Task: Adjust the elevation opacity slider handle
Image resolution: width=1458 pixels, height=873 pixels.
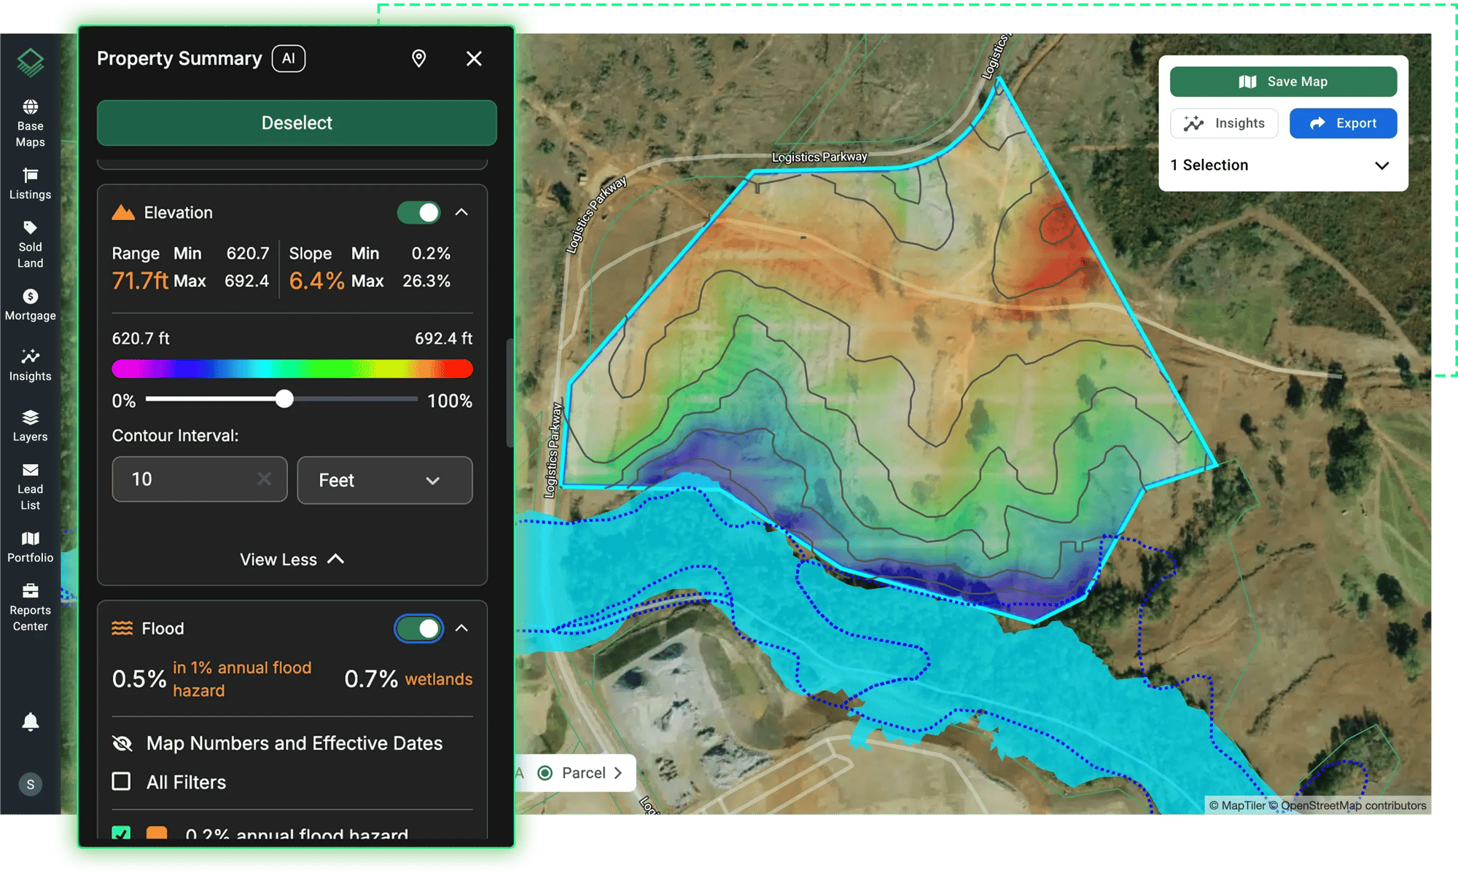Action: tap(284, 399)
